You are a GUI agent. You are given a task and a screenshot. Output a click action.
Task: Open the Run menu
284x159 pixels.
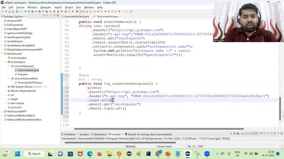click(79, 8)
